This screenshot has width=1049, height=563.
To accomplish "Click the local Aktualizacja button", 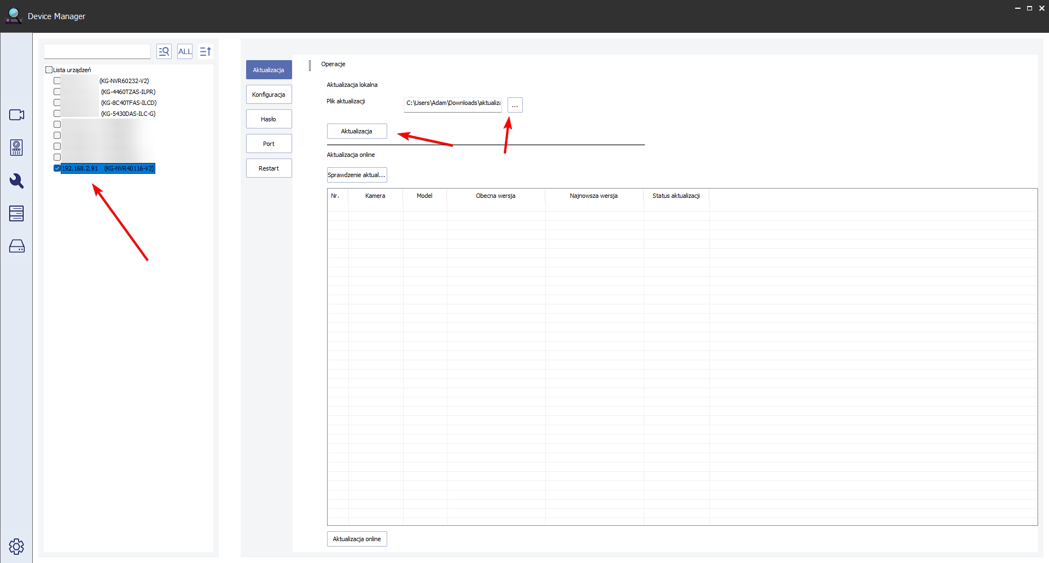I will (x=357, y=131).
